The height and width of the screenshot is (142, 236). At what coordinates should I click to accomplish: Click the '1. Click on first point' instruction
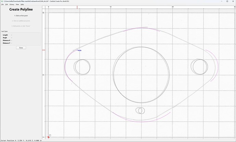tap(21, 16)
